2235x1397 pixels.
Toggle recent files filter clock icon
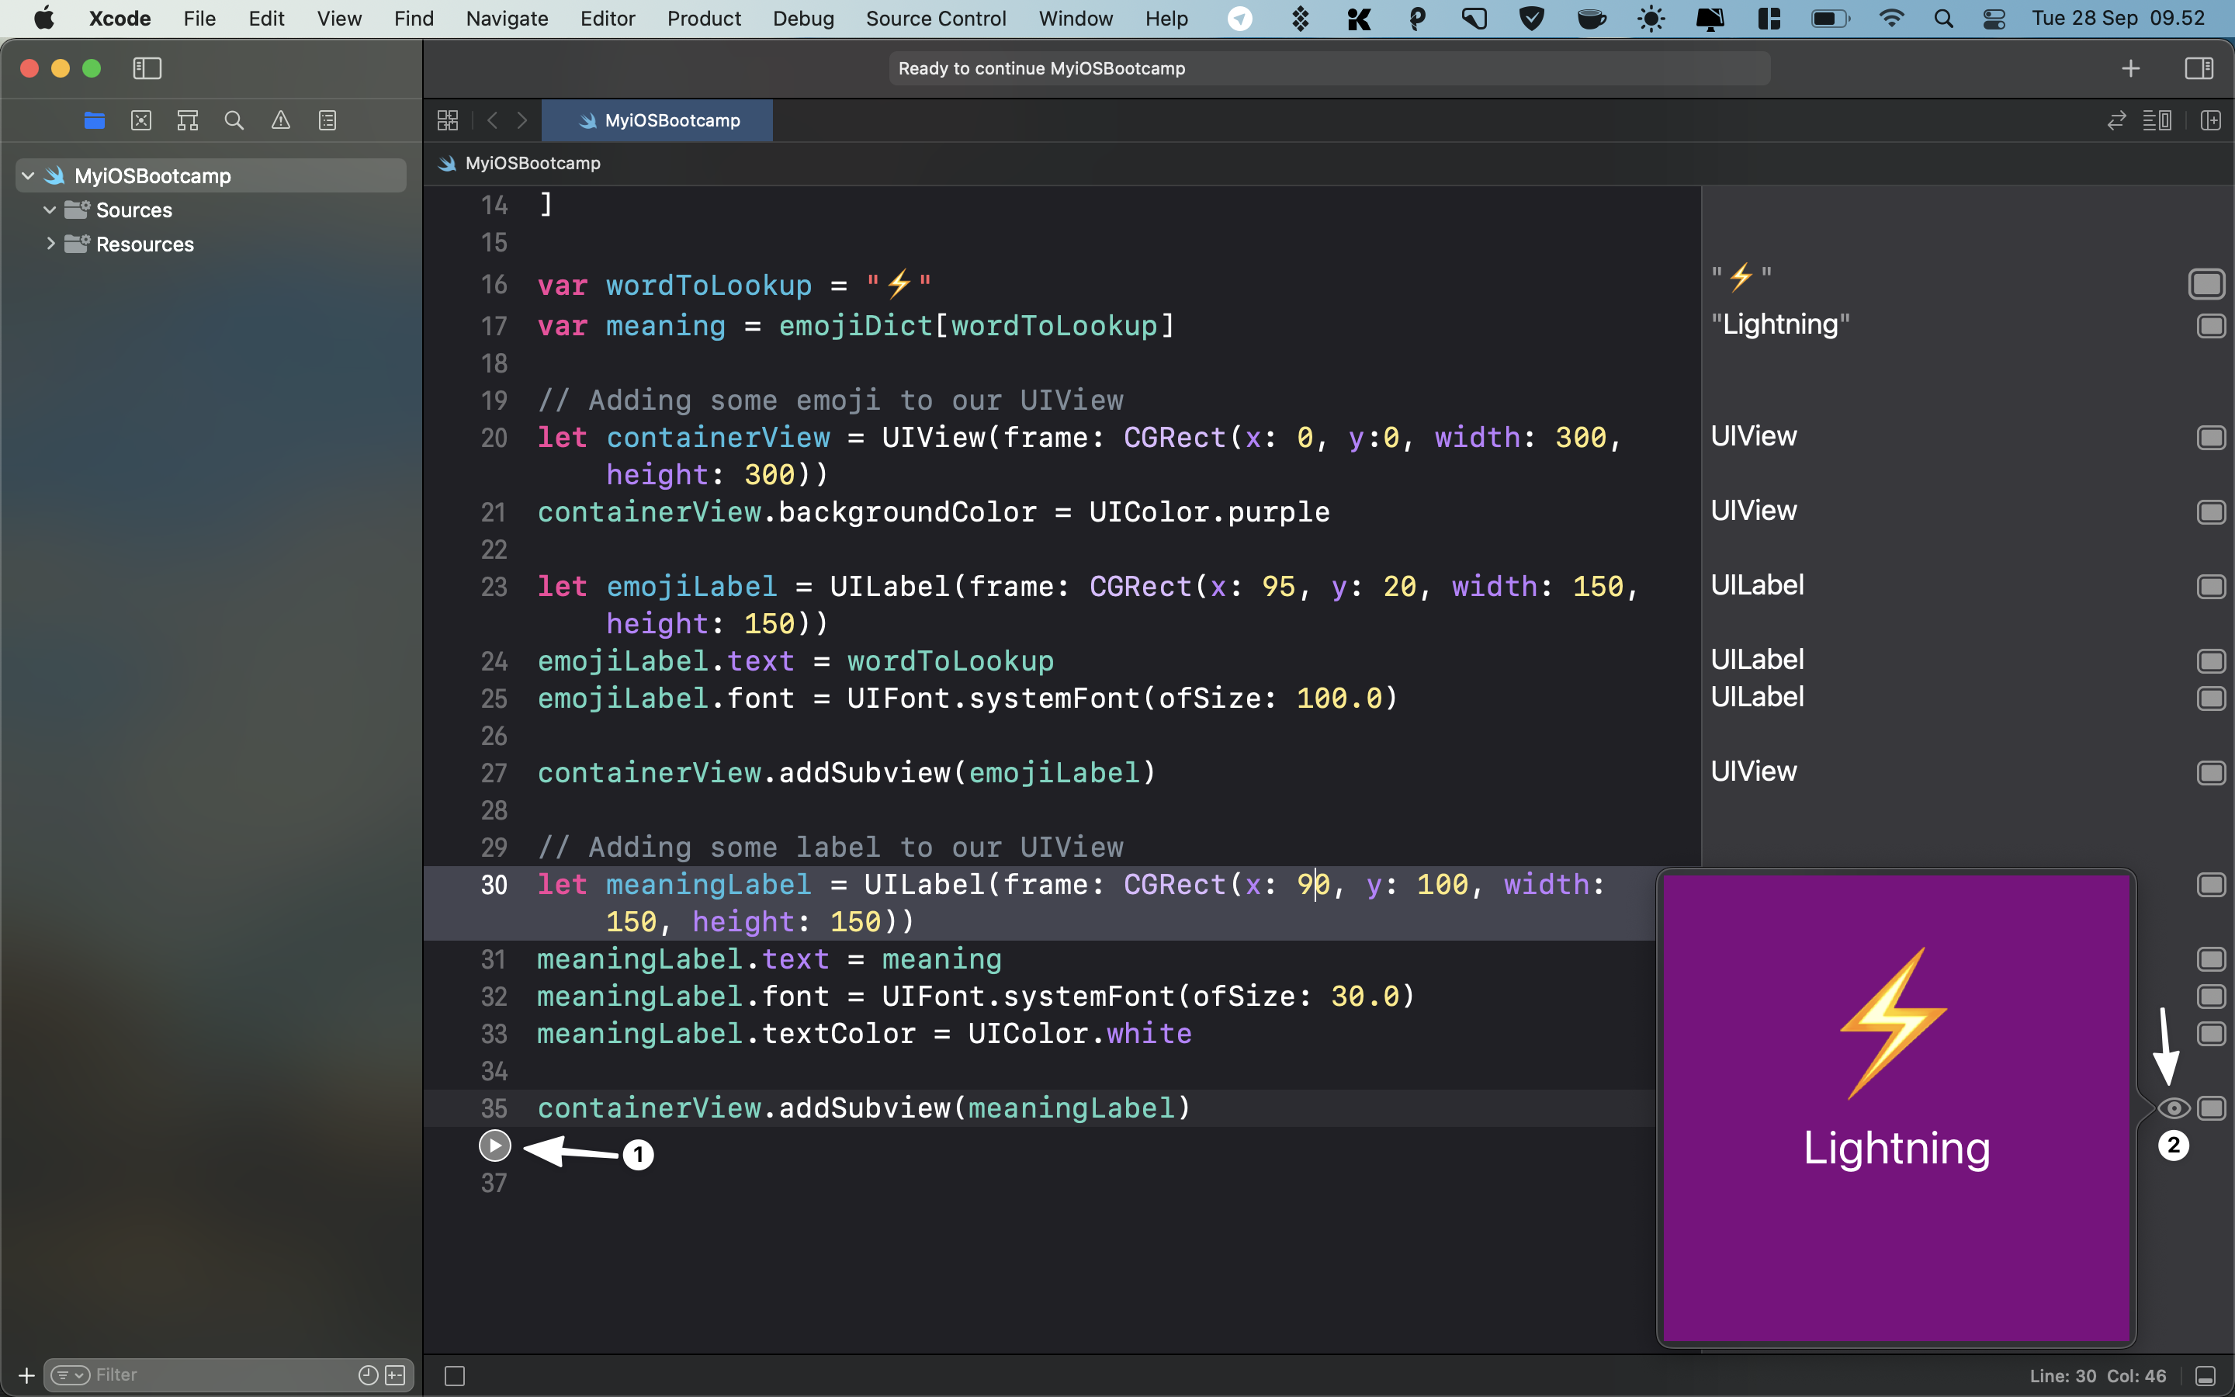coord(368,1374)
